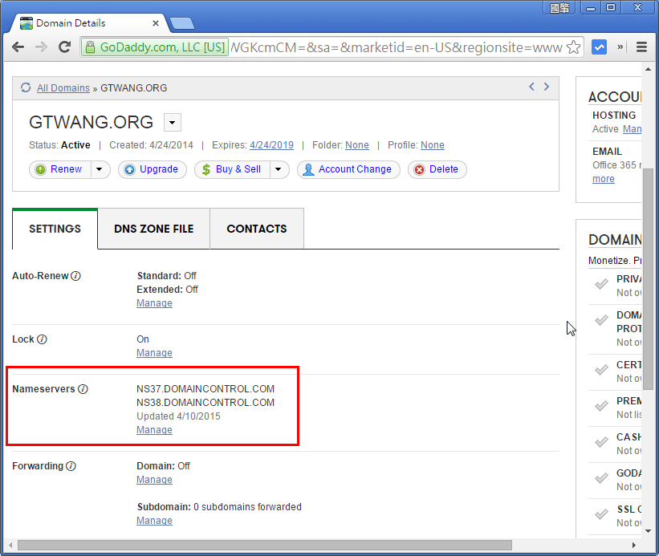
Task: Bookmark this page with the star icon
Action: click(573, 47)
